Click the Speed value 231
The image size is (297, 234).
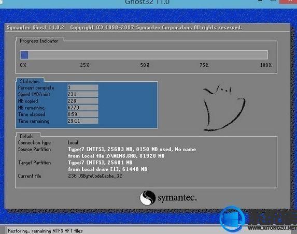(83, 94)
